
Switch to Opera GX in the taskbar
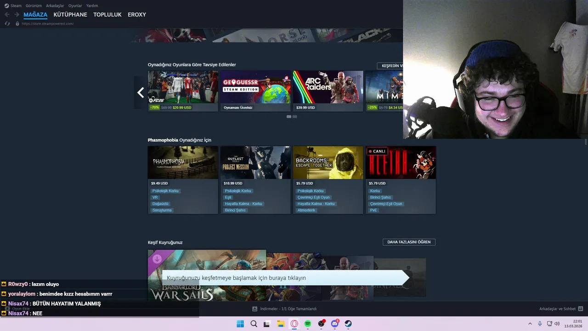[294, 324]
